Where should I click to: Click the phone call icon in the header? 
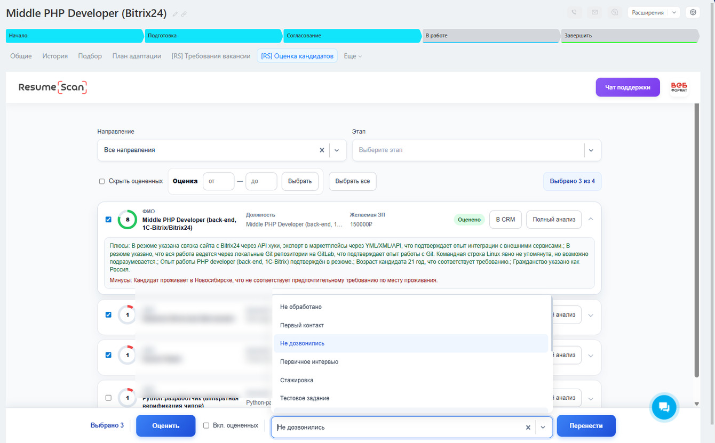pos(574,12)
